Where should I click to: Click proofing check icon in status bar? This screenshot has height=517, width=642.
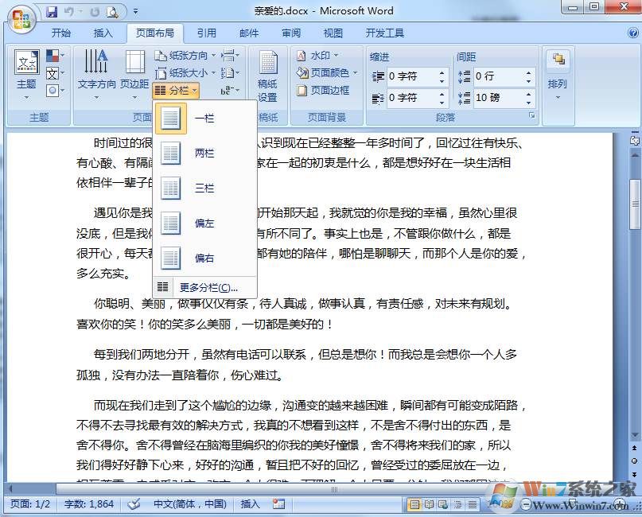(x=134, y=504)
